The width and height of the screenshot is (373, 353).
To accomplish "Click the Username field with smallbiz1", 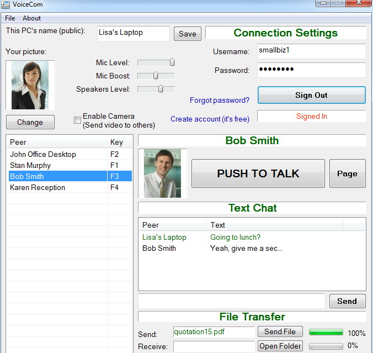I will pyautogui.click(x=311, y=51).
